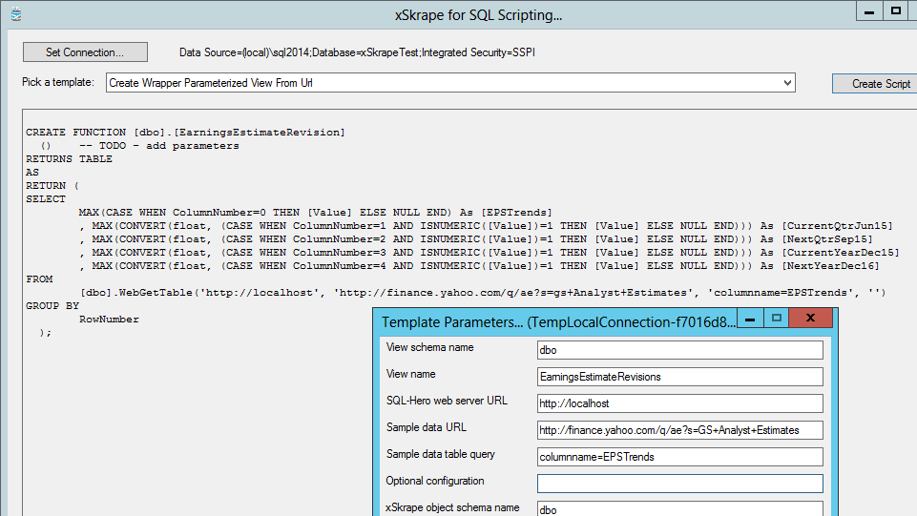Image resolution: width=917 pixels, height=516 pixels.
Task: Click the RowNumber line in script
Action: [x=110, y=320]
